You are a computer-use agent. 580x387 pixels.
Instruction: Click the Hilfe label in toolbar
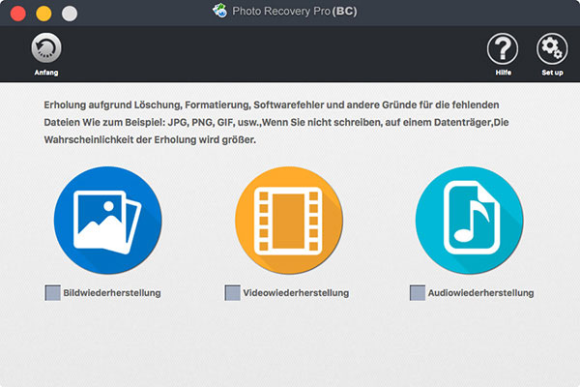coord(503,73)
